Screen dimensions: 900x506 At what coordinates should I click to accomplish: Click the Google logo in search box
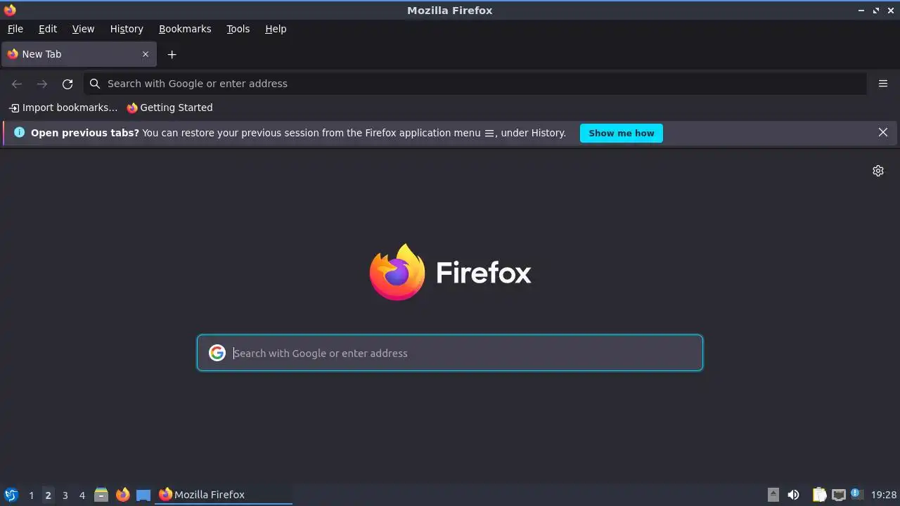[217, 353]
